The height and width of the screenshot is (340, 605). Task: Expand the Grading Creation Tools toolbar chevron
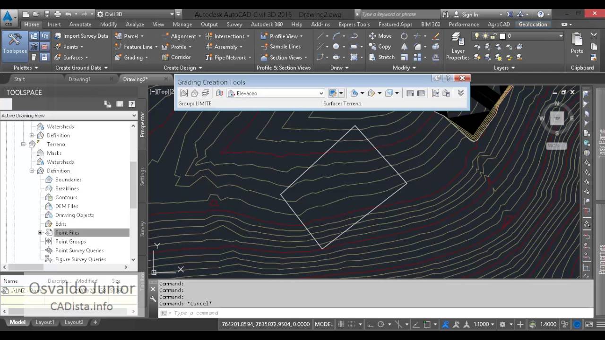point(461,93)
